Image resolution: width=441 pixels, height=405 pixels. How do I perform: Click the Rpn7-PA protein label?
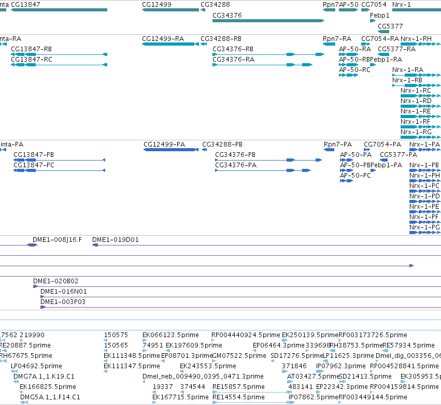(x=338, y=144)
